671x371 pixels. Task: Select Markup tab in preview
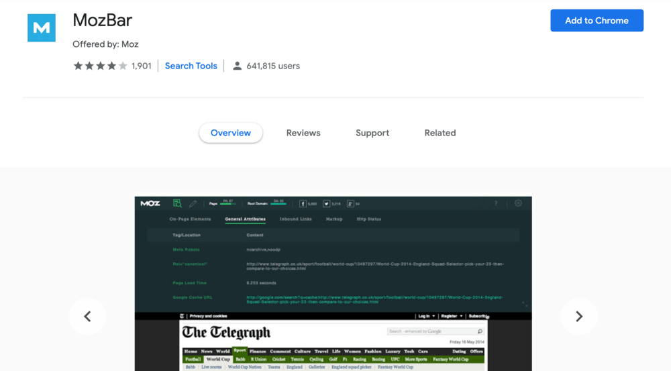pyautogui.click(x=334, y=219)
